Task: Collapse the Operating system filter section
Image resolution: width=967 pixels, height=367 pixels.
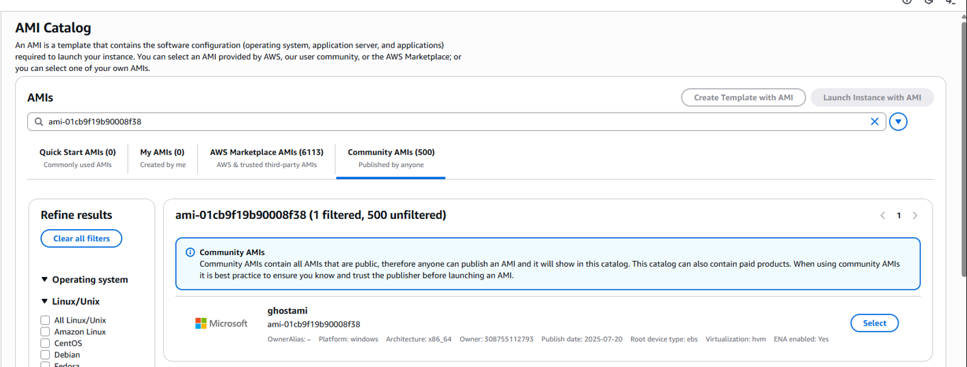Action: (45, 280)
